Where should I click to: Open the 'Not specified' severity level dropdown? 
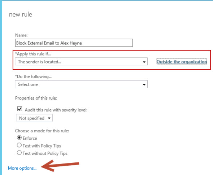[x=34, y=118]
